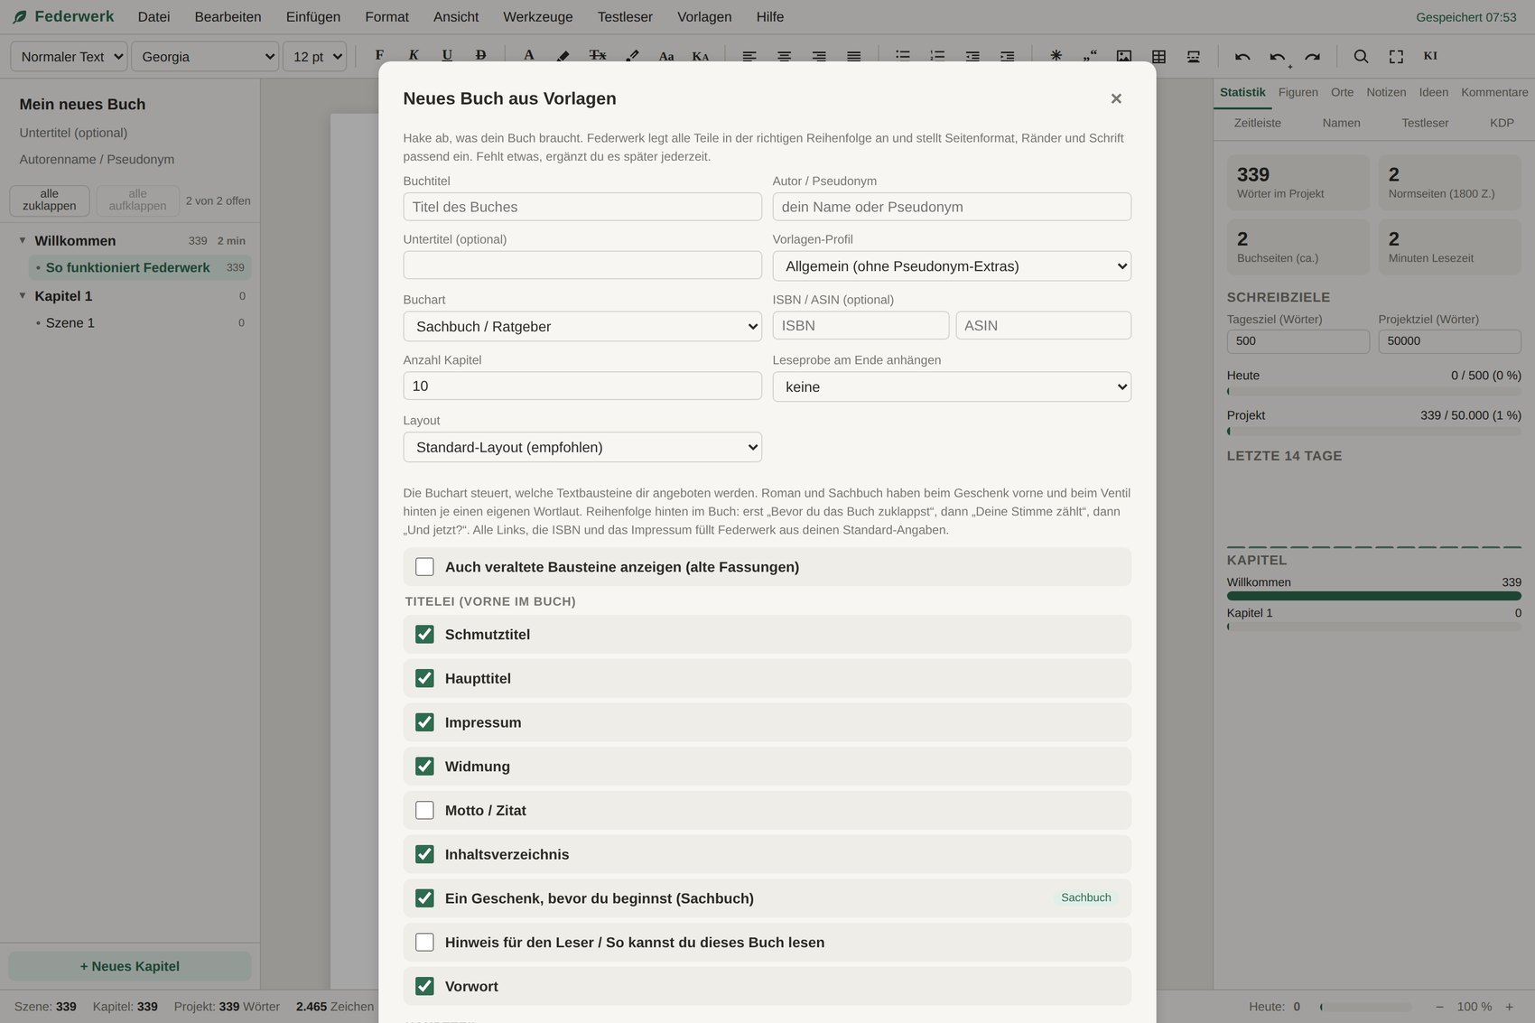Click the Aa letter case icon

point(666,56)
